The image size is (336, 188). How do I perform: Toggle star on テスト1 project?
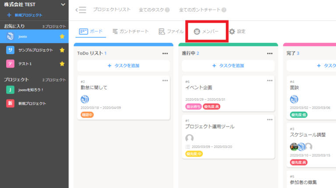pos(62,64)
